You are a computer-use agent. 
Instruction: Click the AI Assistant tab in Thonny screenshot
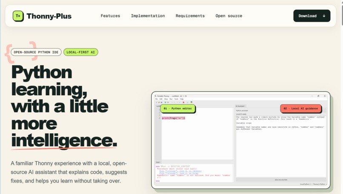[240, 106]
